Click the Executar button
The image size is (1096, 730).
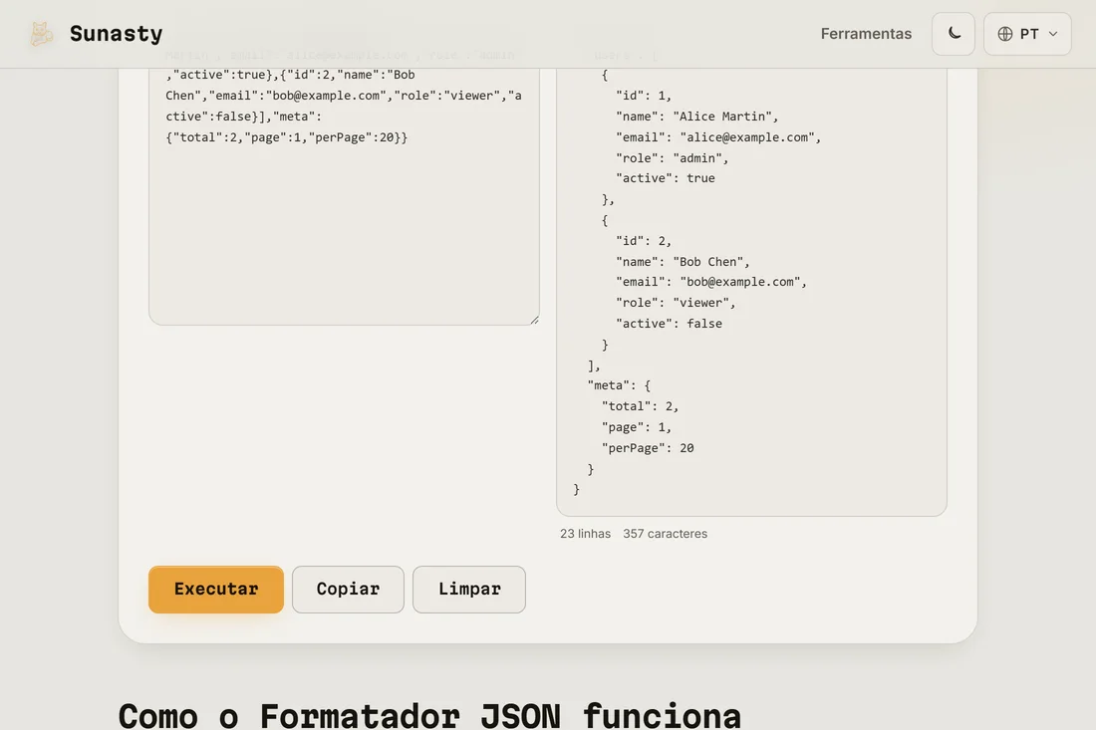tap(216, 590)
